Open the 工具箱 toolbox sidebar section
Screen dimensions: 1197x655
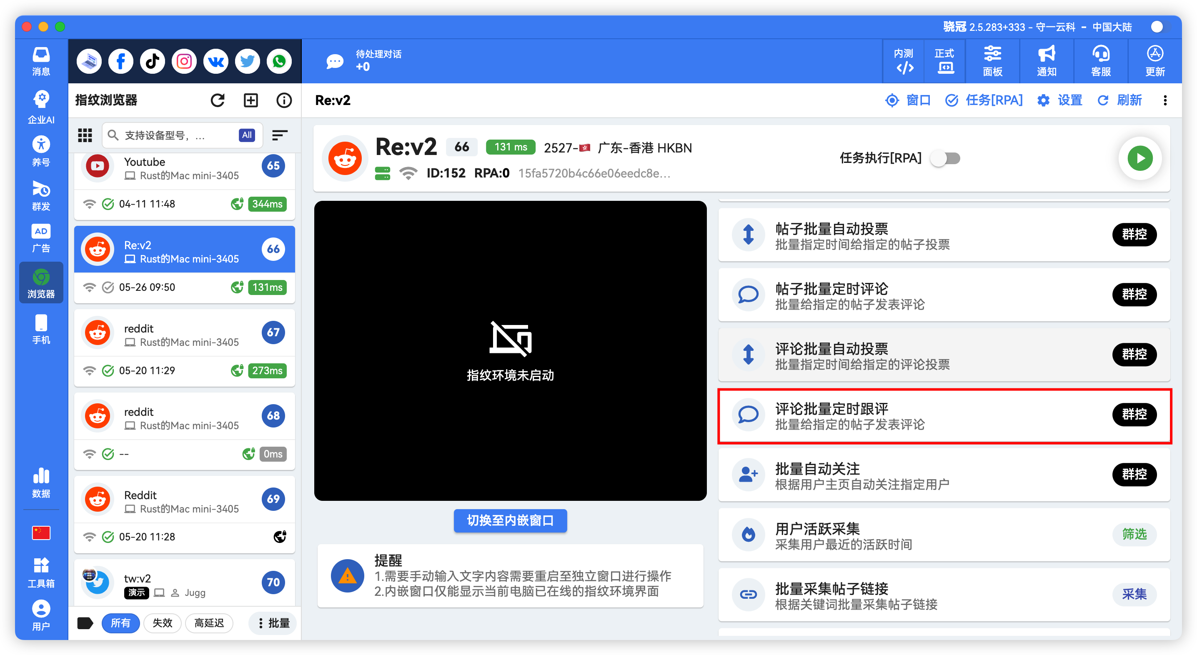point(41,573)
